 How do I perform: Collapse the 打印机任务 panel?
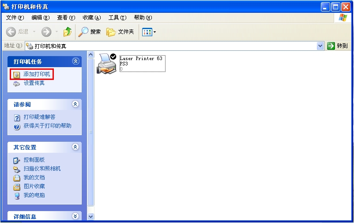tap(75, 61)
